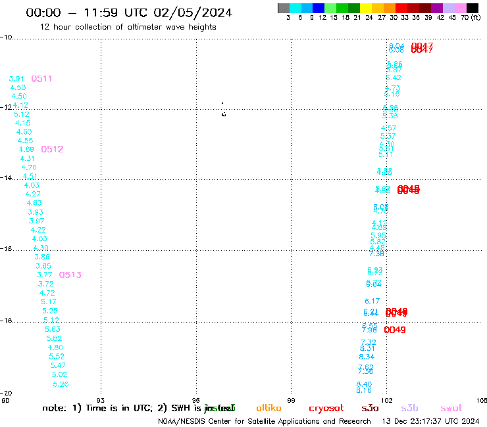
Task: Select the orange swatch in the color scale
Action: pos(389,8)
